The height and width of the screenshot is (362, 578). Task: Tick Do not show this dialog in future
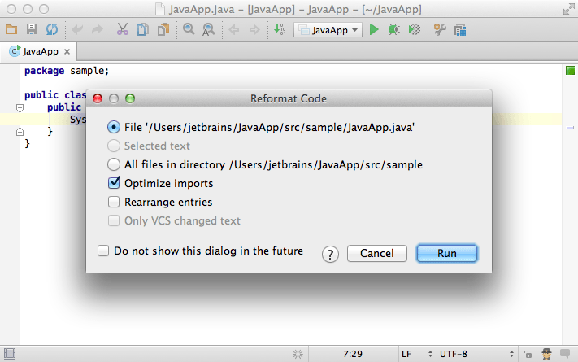[103, 251]
